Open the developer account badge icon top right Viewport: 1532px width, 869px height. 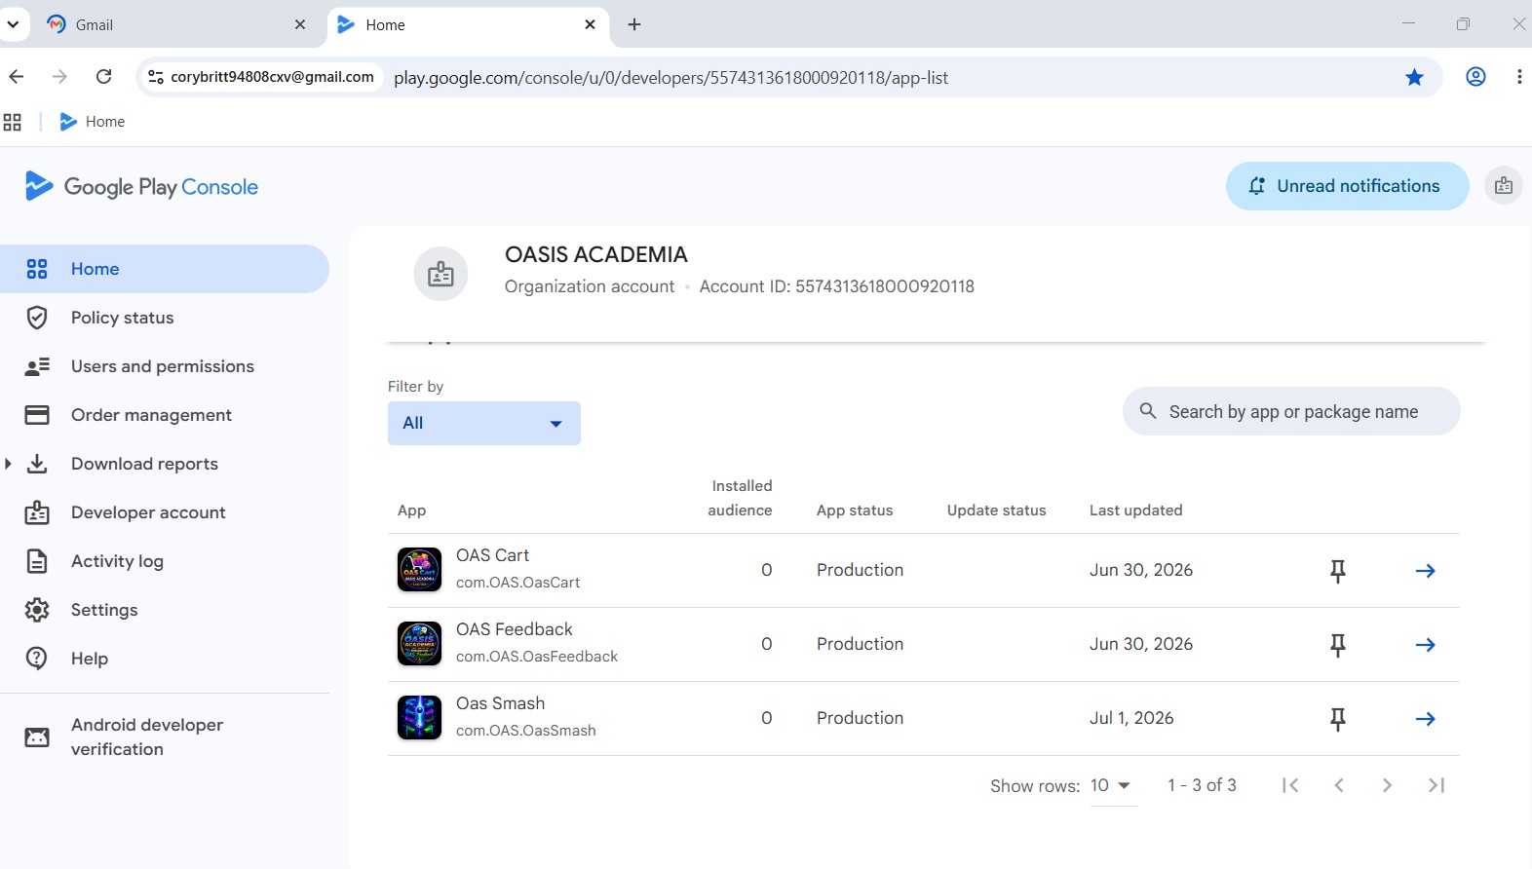(x=1504, y=185)
